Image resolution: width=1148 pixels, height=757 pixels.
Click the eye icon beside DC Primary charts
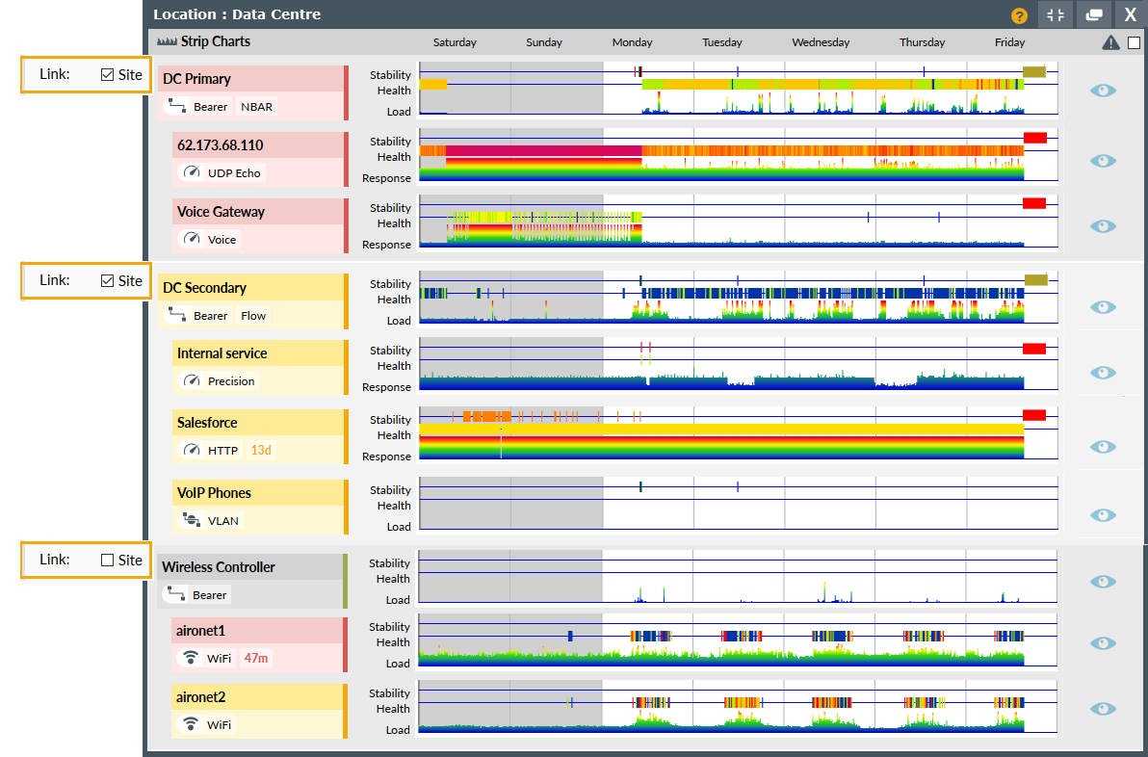point(1102,91)
